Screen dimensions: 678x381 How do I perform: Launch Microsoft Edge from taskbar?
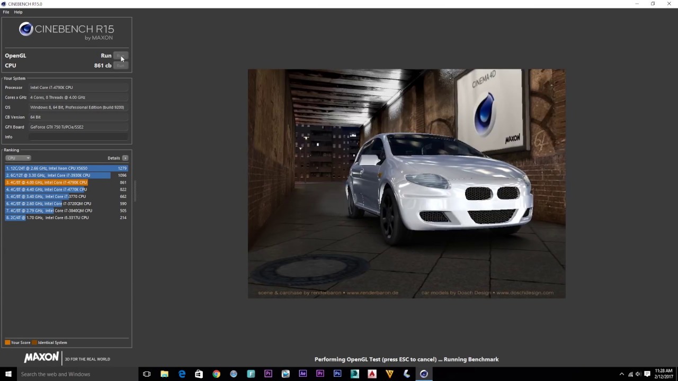click(182, 374)
